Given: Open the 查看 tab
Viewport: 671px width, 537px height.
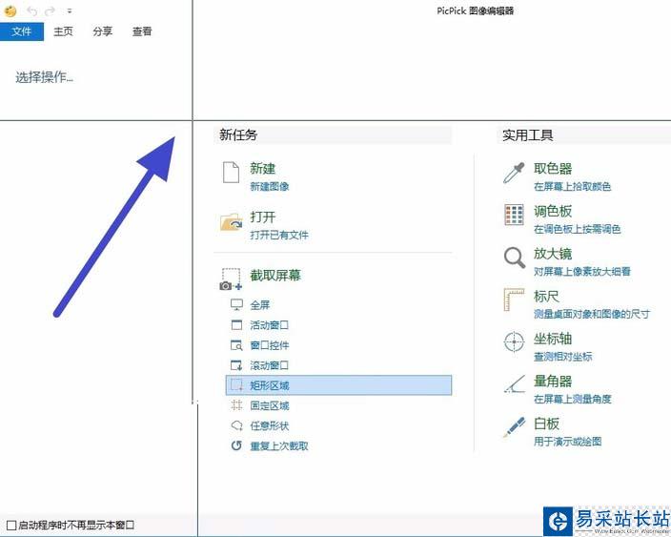Looking at the screenshot, I should (142, 31).
